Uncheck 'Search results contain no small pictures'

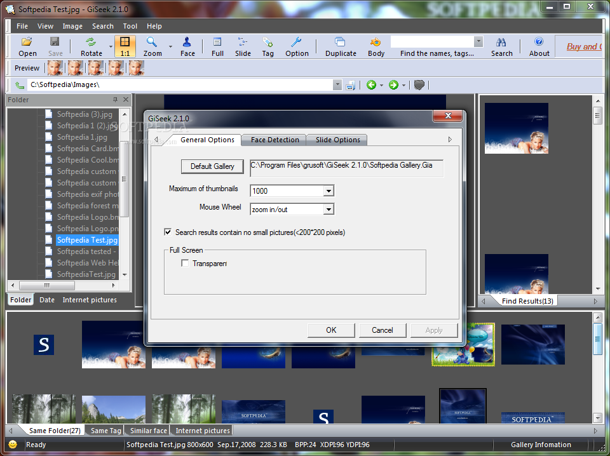[168, 232]
